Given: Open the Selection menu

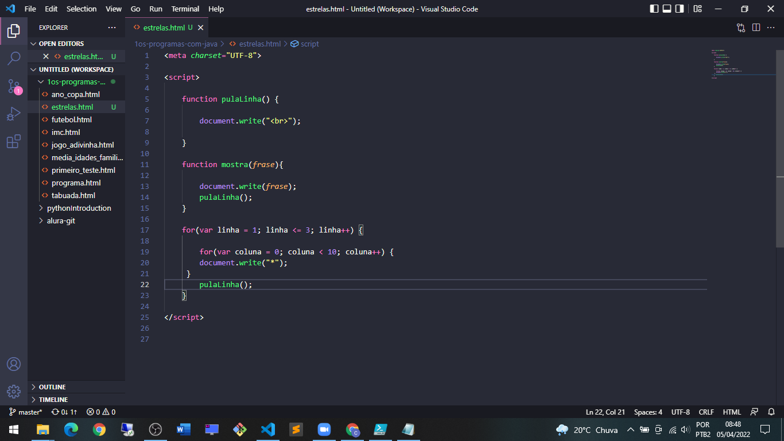Looking at the screenshot, I should [81, 9].
